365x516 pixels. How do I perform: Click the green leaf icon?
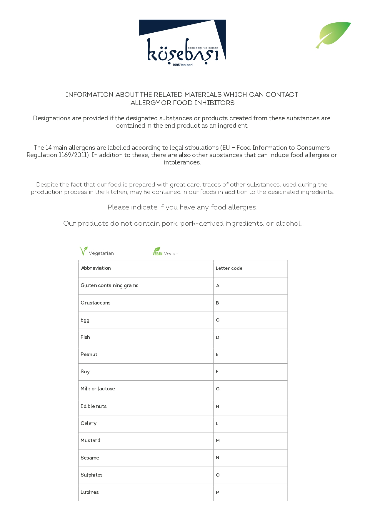(333, 35)
